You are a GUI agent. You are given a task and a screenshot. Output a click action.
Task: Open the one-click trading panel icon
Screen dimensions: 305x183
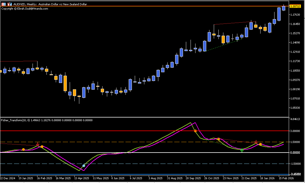3,4
